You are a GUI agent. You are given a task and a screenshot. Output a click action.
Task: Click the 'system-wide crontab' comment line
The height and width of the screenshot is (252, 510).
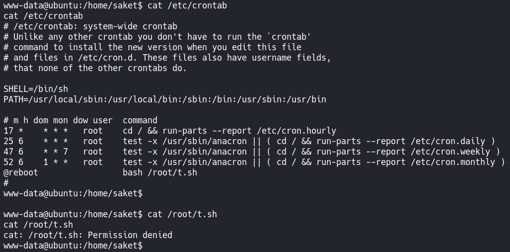(x=90, y=26)
